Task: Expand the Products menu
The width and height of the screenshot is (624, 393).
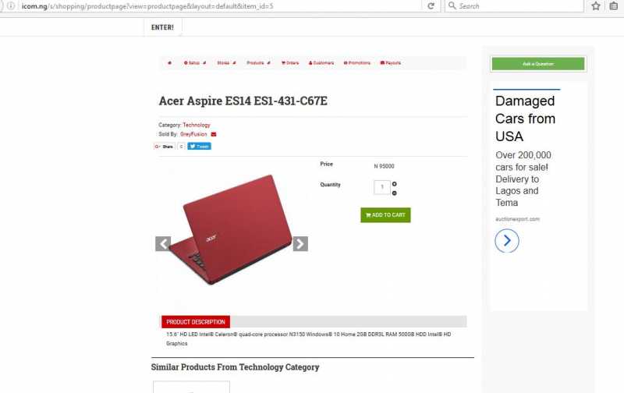Action: coord(258,63)
